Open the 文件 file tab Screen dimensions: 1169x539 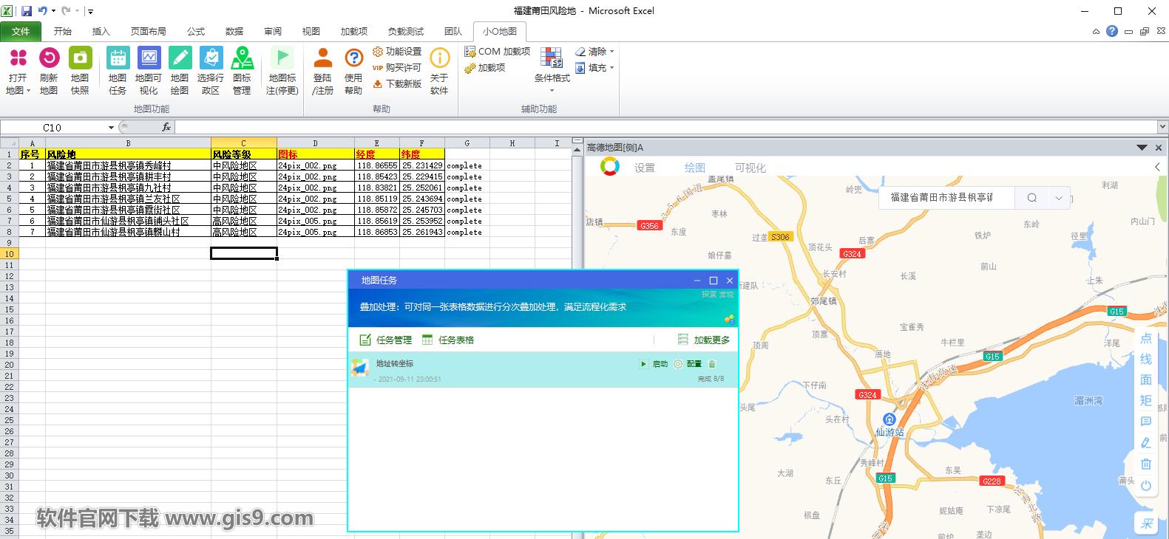[x=21, y=32]
